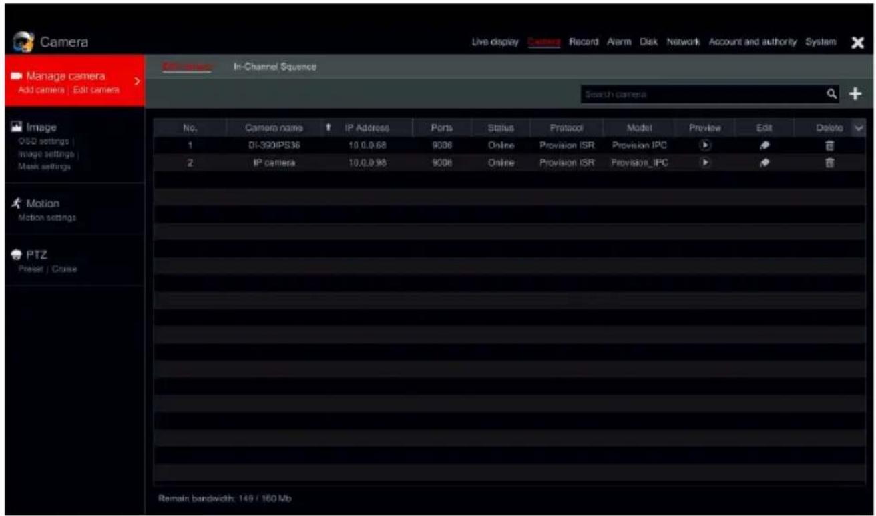Click the Ports column header
This screenshot has width=876, height=516.
442,127
